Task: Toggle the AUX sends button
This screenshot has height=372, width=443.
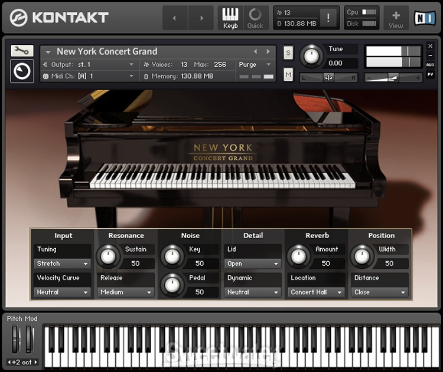Action: click(430, 65)
